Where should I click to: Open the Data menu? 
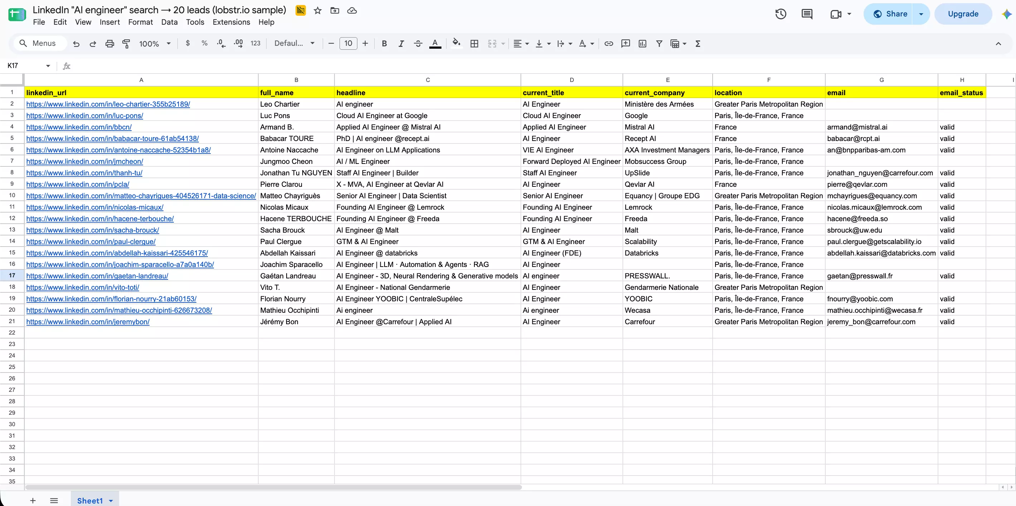coord(169,22)
